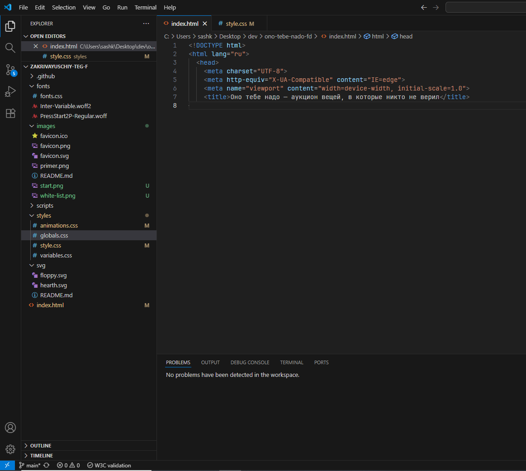
Task: Open the Explorer view in activity bar
Action: tap(10, 26)
